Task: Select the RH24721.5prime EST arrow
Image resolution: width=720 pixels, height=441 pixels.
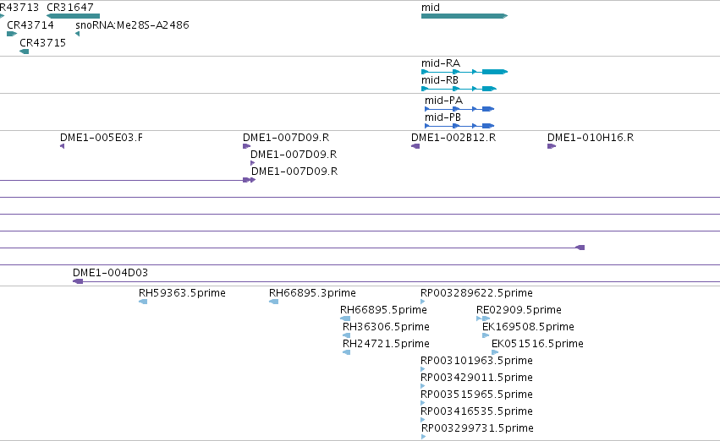Action: coord(347,352)
